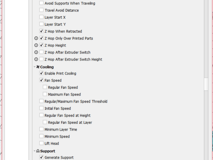Check the Layer Start X box
213x160 pixels.
(x=42, y=17)
